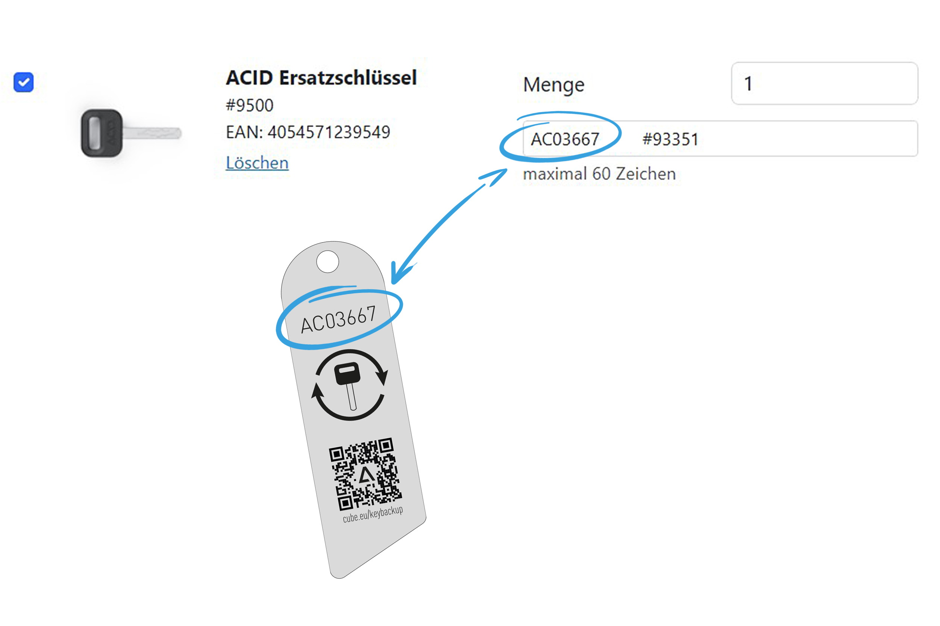Click the Löschen link
The width and height of the screenshot is (940, 626).
(257, 163)
